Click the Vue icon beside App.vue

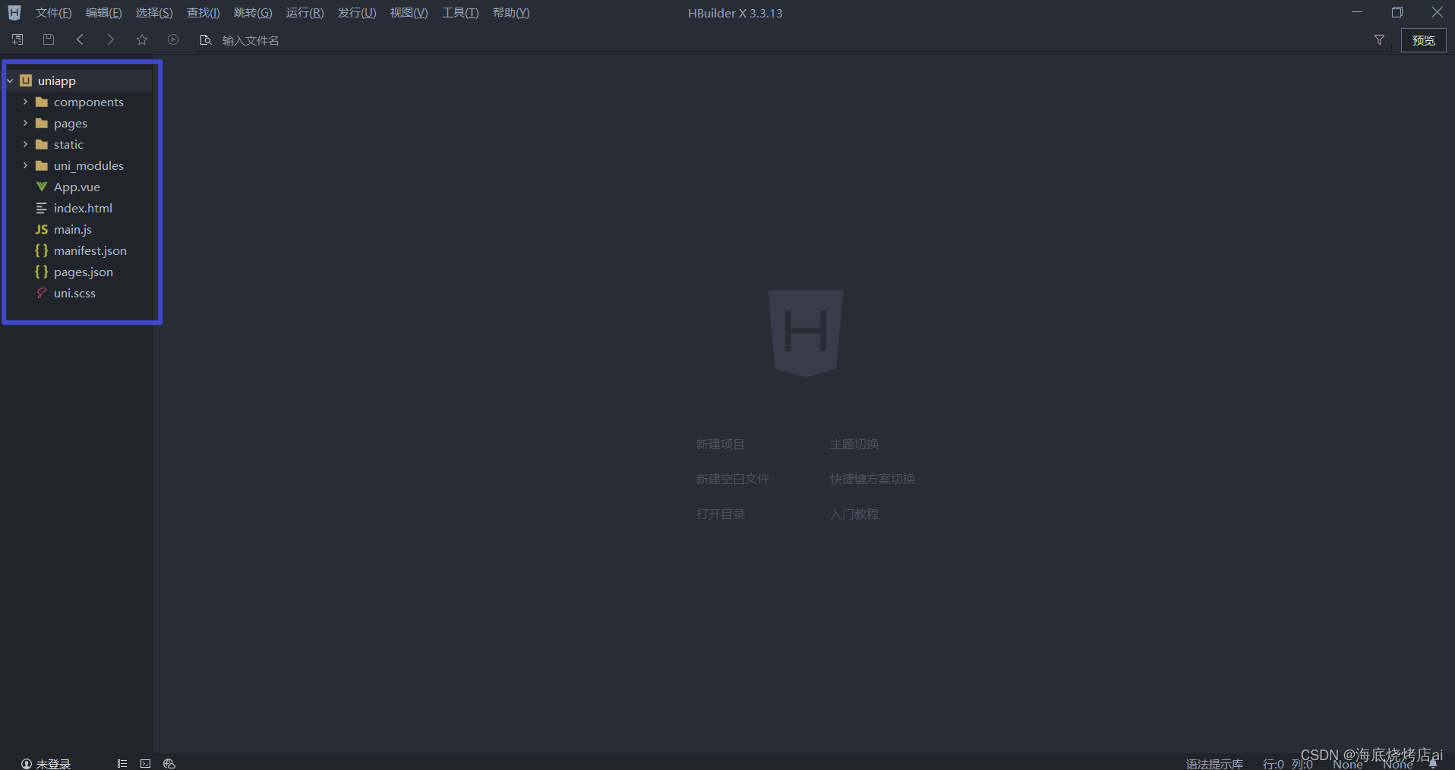(x=42, y=187)
